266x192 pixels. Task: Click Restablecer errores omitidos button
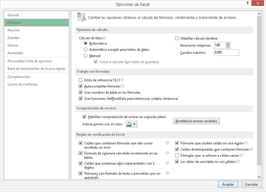(196, 121)
